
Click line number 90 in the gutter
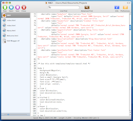coord(35,68)
